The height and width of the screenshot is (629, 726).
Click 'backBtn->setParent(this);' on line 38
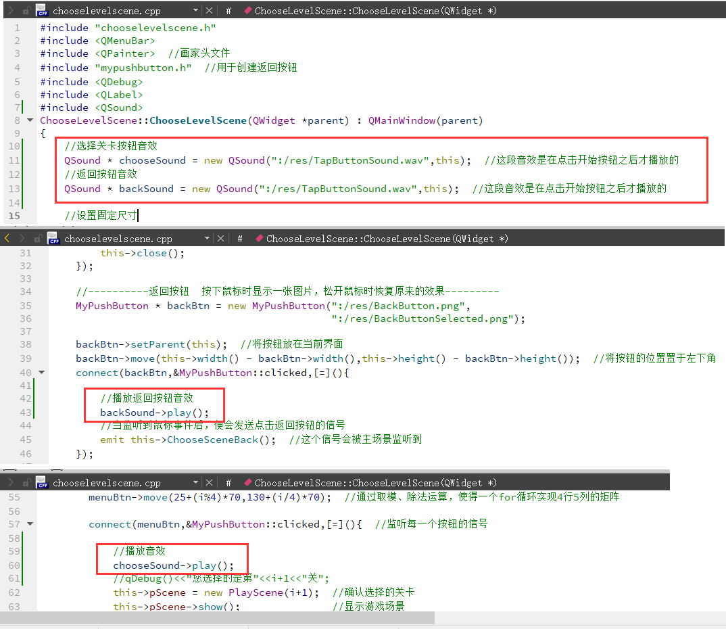(x=151, y=344)
